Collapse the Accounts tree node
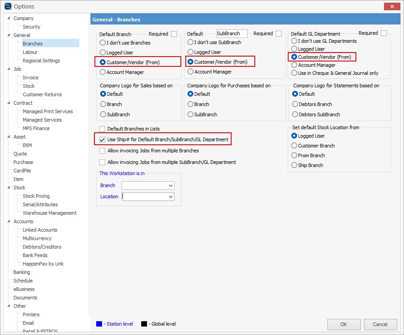The height and width of the screenshot is (335, 404). 9,221
